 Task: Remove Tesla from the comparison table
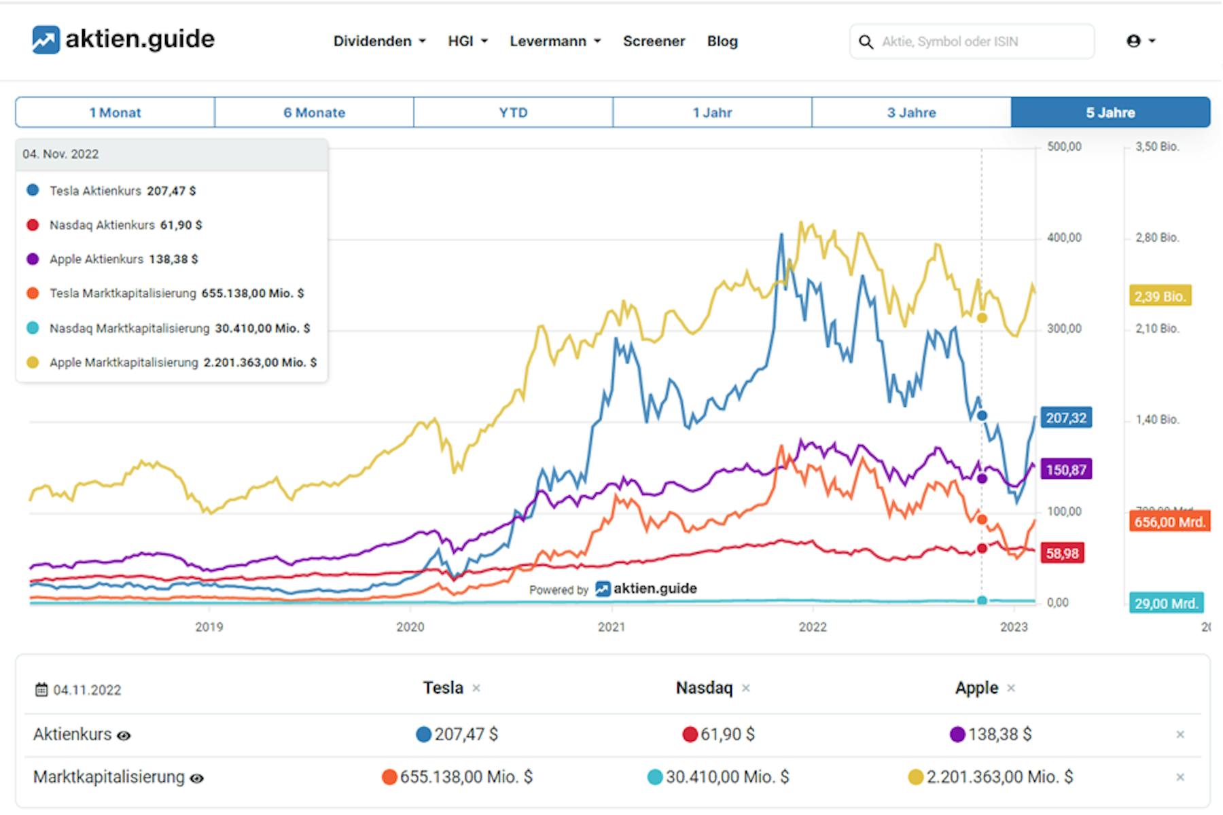[x=476, y=688]
